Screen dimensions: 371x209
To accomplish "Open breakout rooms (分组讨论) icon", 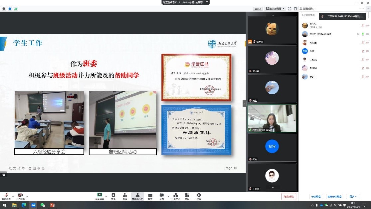I will point(175,196).
